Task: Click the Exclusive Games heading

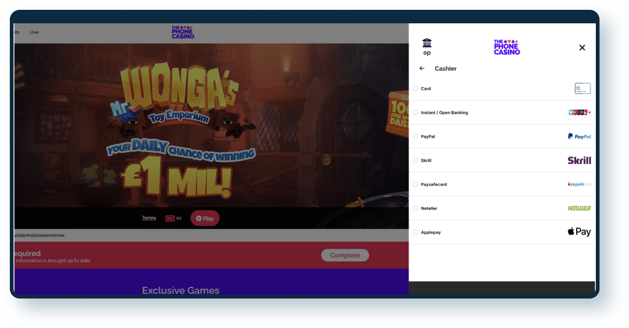Action: click(181, 291)
